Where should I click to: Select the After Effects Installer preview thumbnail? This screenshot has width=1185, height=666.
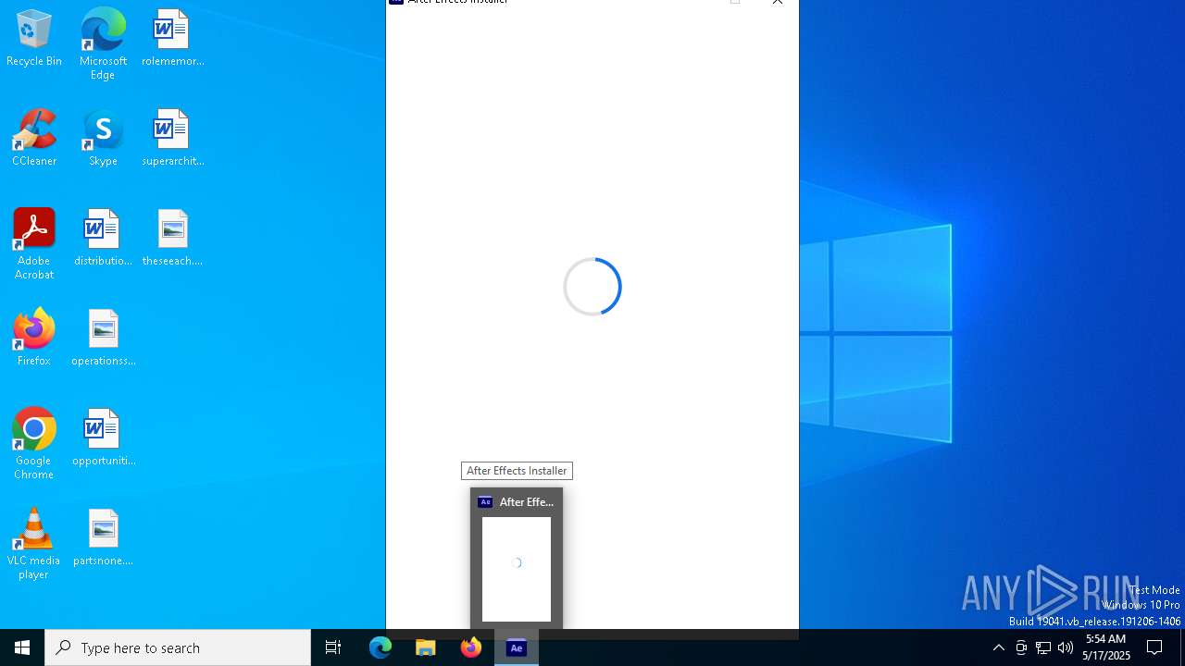coord(517,559)
